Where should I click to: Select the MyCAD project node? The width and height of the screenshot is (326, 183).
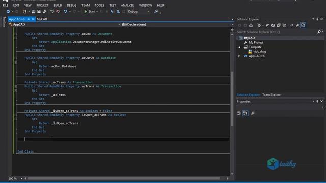249,38
